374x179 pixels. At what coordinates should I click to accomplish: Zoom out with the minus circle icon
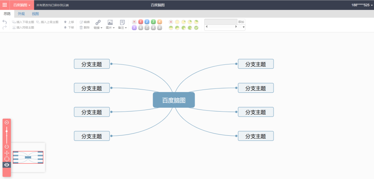pos(7,147)
